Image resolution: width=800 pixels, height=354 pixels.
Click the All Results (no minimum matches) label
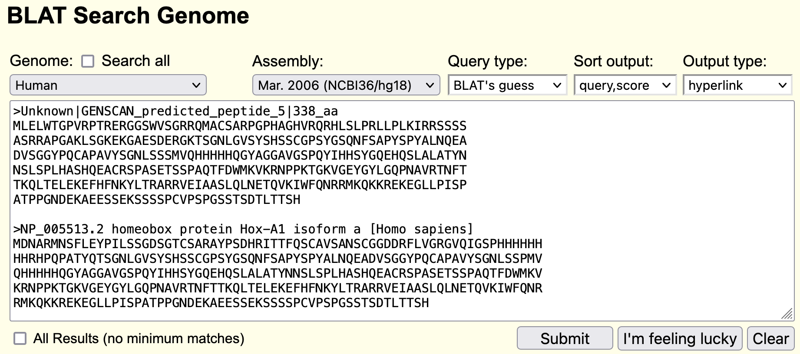click(139, 338)
